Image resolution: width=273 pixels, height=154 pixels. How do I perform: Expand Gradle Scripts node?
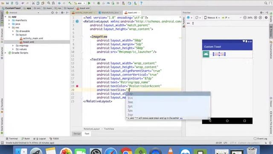pos(6,53)
